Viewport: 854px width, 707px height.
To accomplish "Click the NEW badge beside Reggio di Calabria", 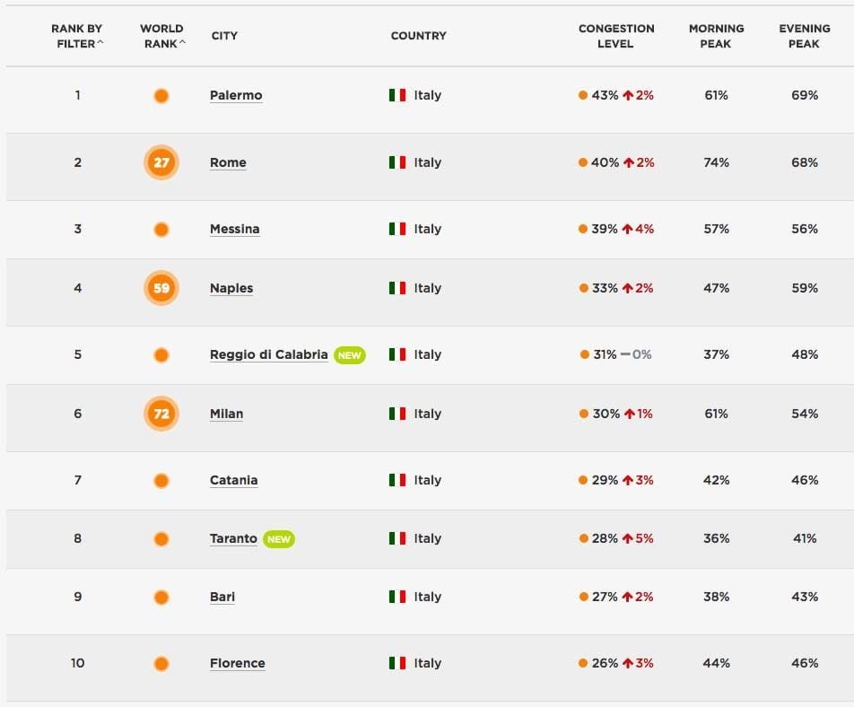I will pyautogui.click(x=349, y=355).
